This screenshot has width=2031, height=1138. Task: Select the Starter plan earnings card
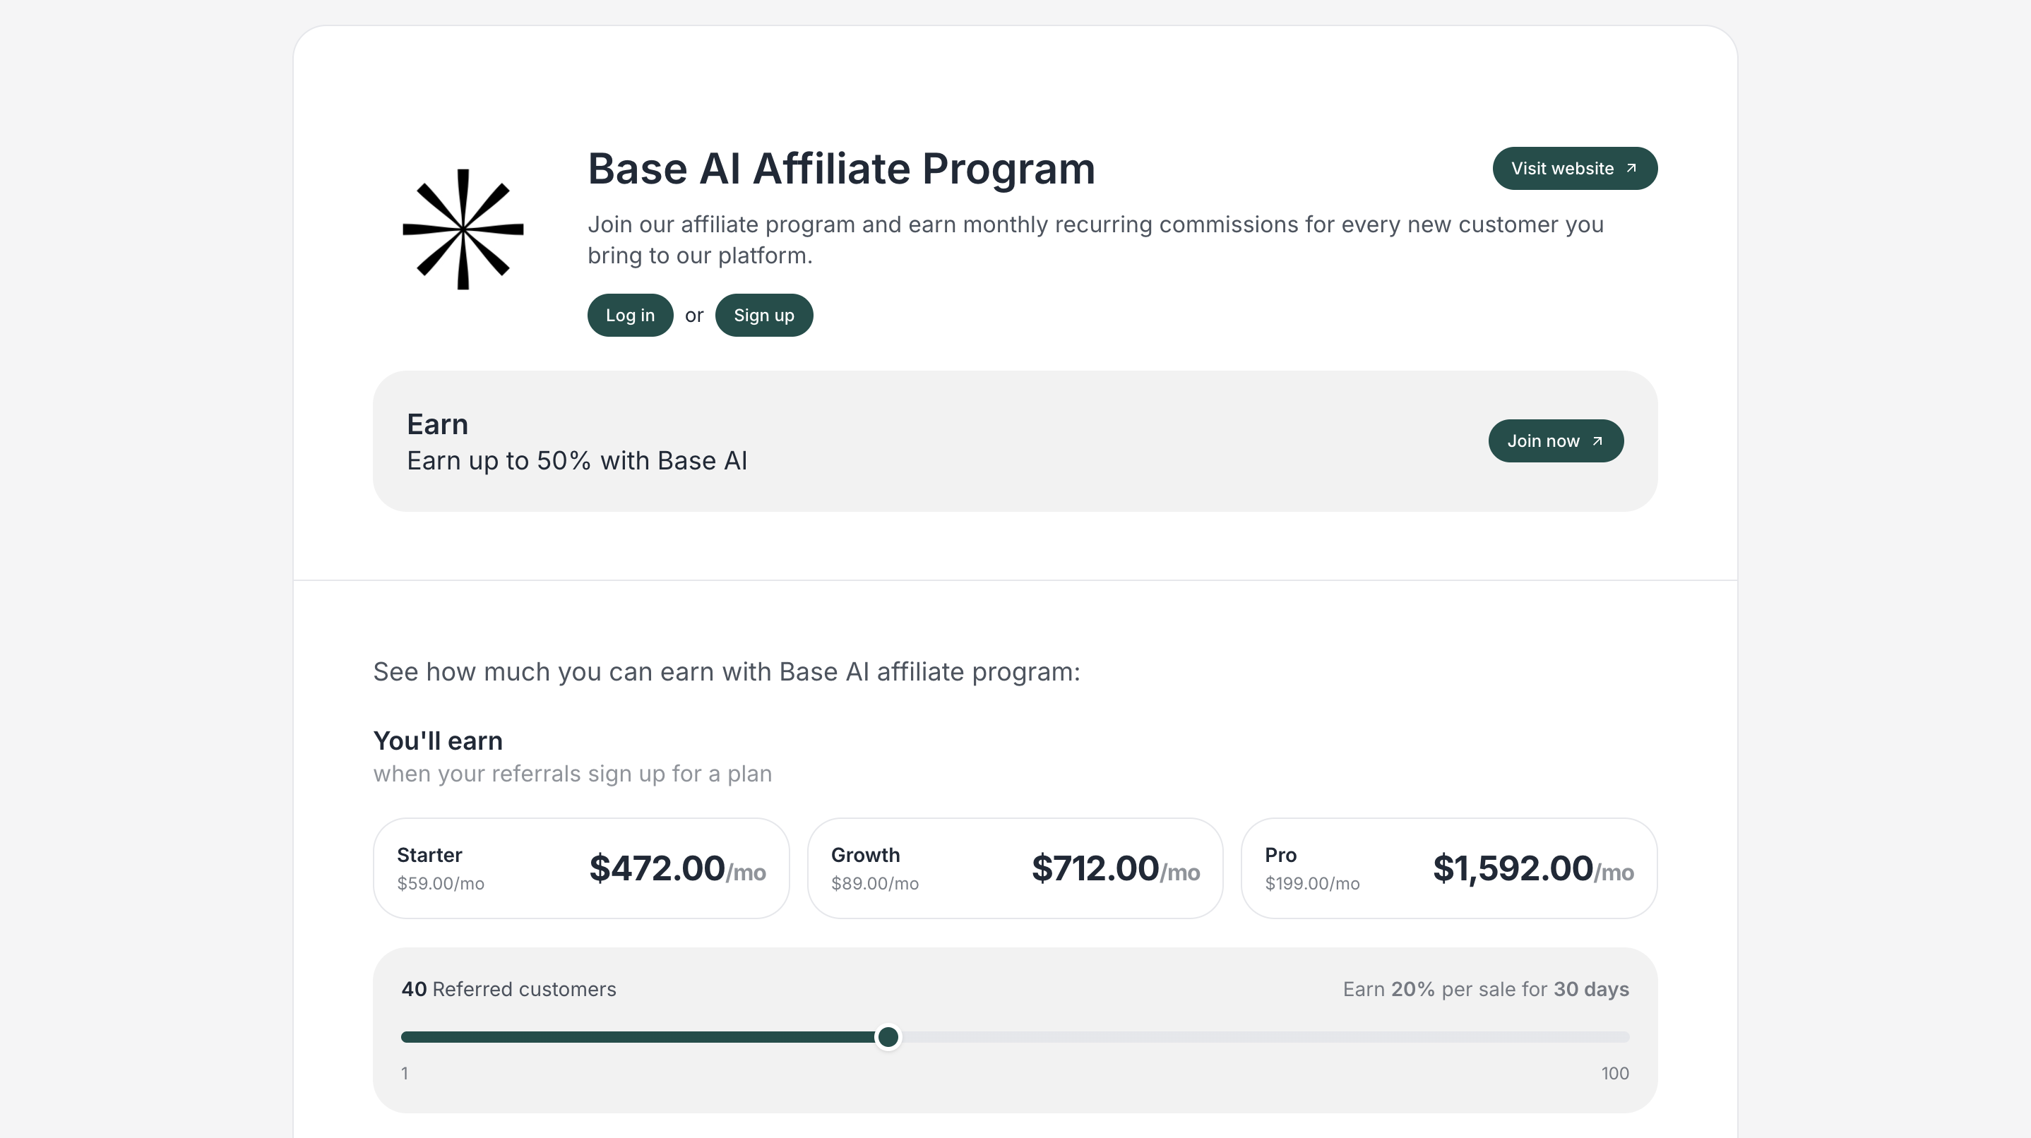click(581, 868)
